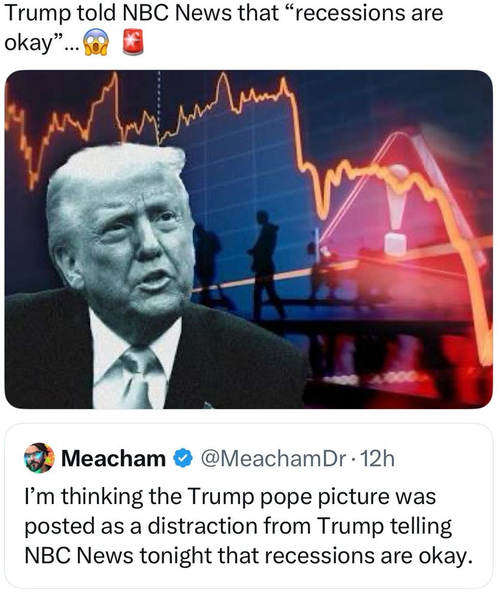Click the blue verified badge
Screen dimensions: 499x598
[x=183, y=459]
